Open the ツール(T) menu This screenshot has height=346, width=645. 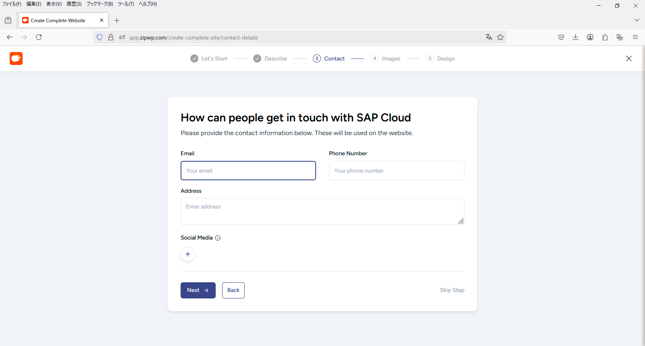(126, 4)
